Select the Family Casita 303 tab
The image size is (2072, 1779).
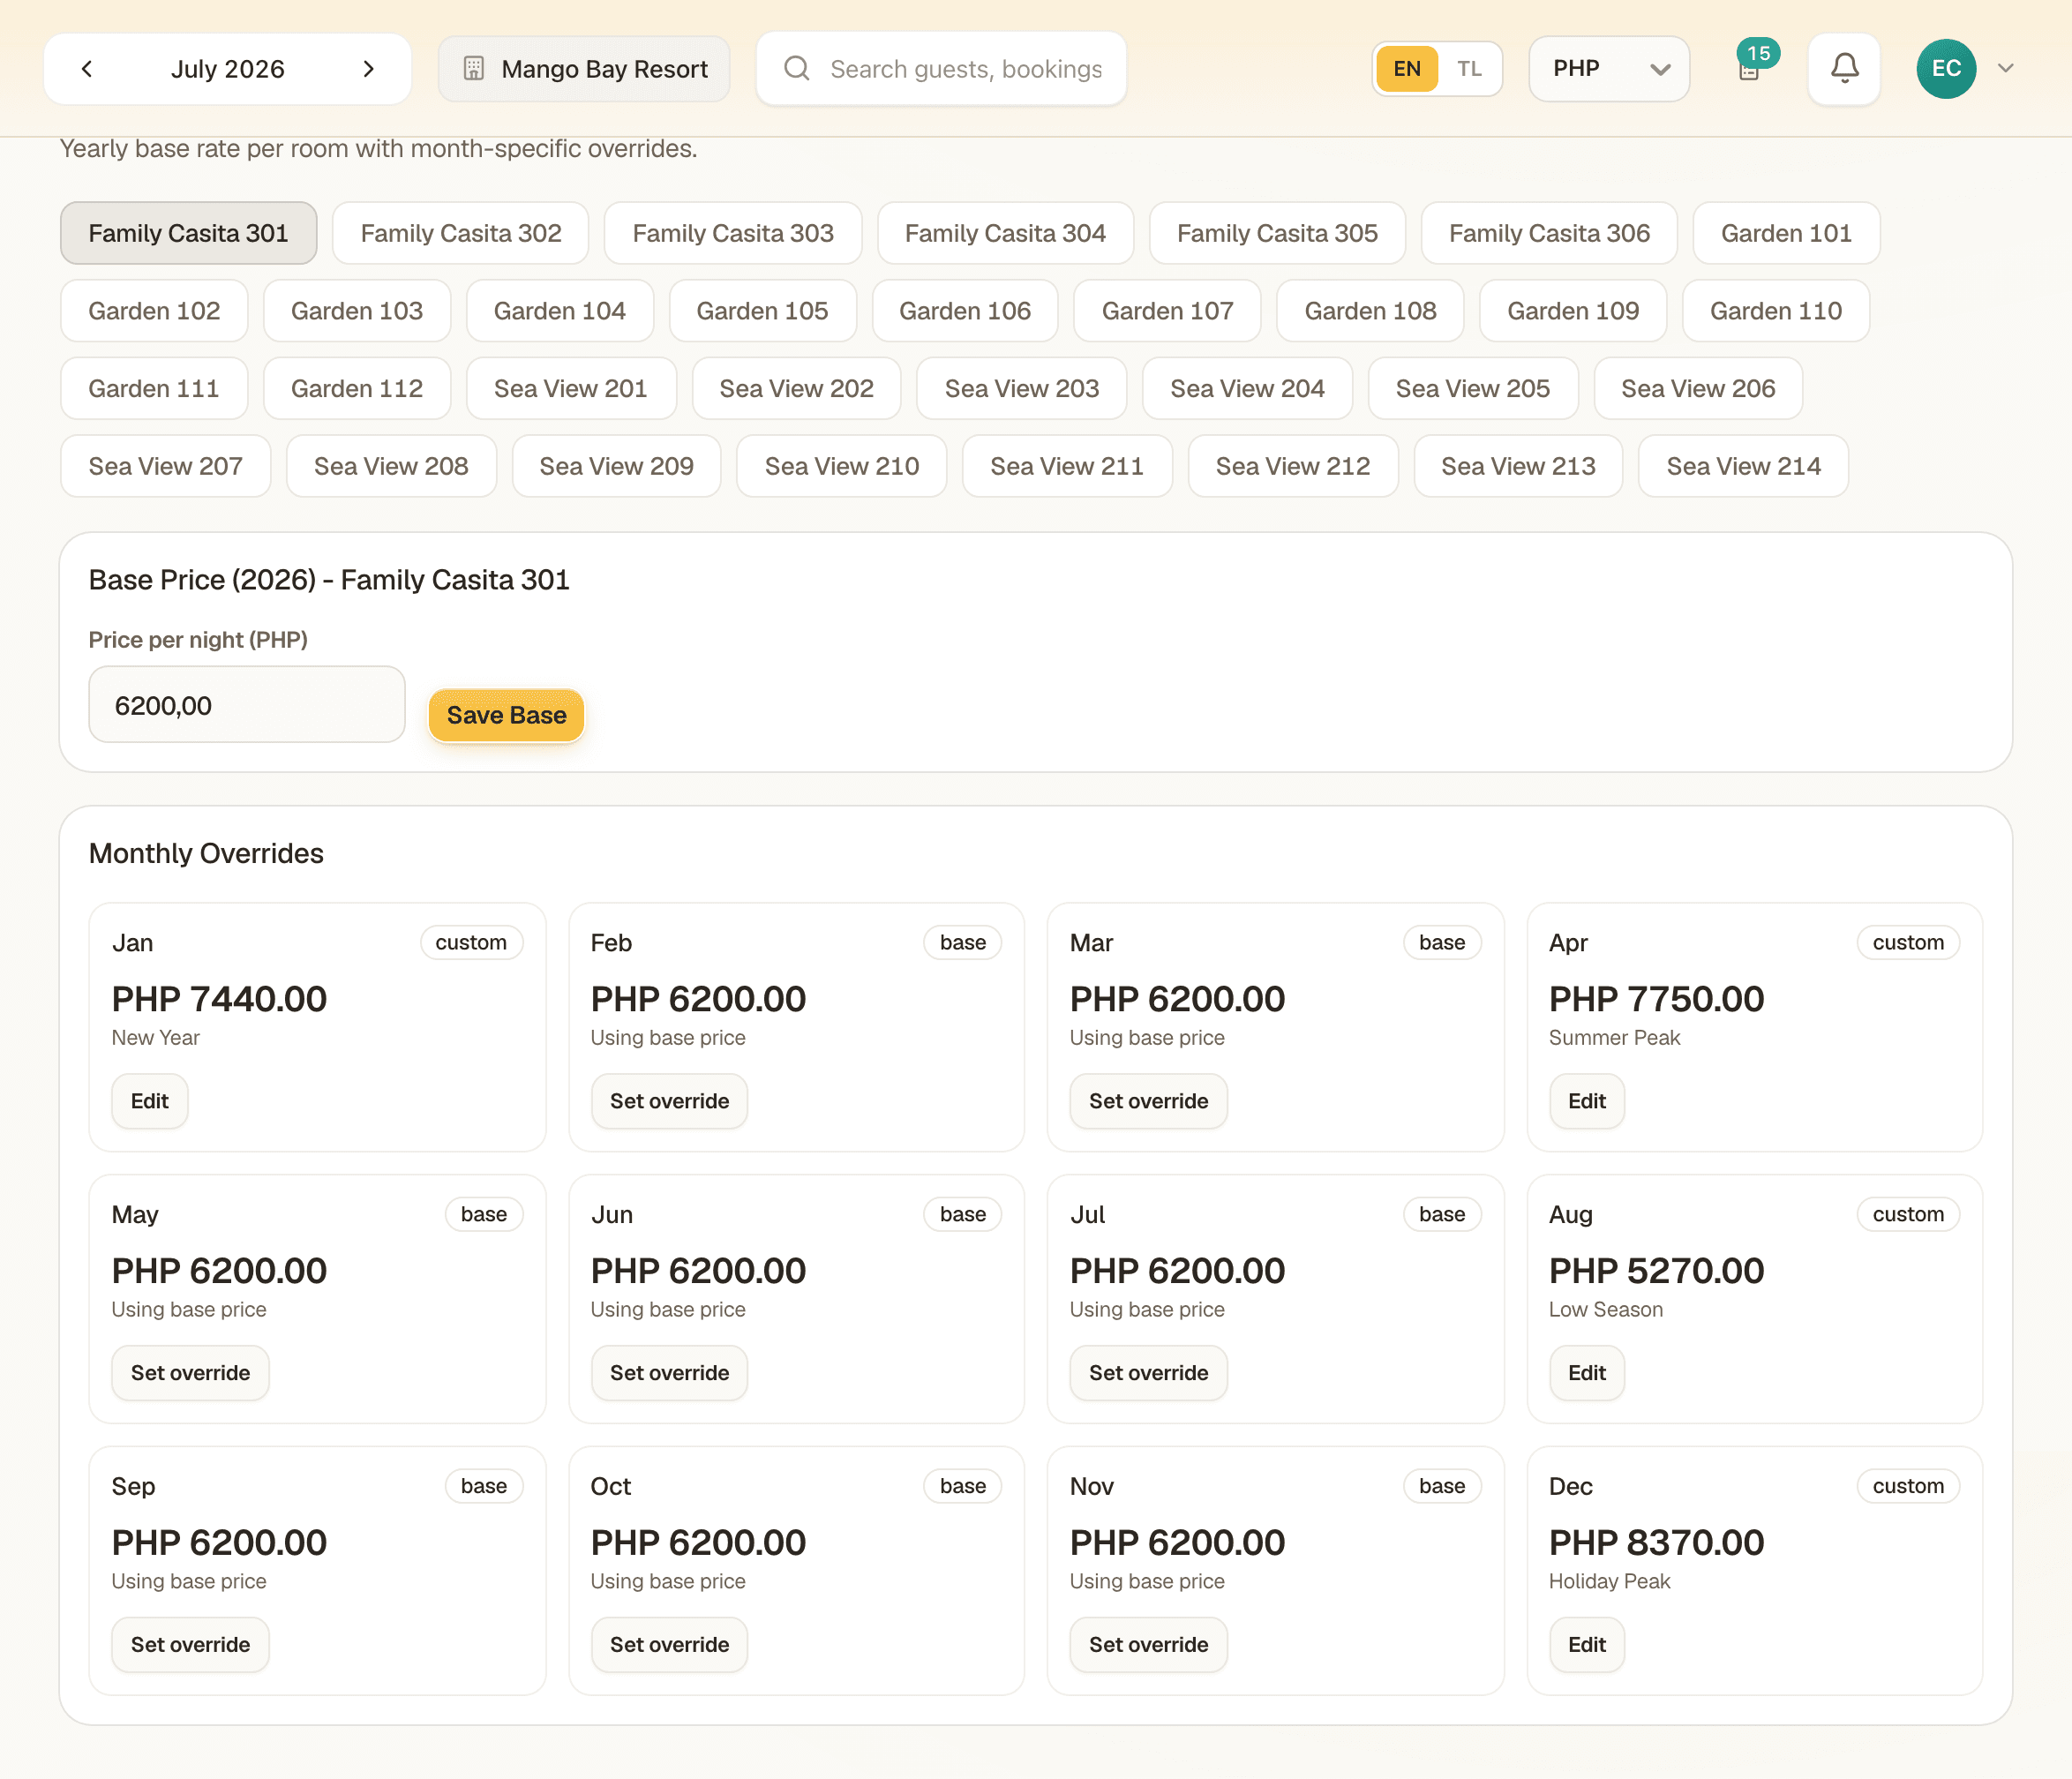(733, 233)
